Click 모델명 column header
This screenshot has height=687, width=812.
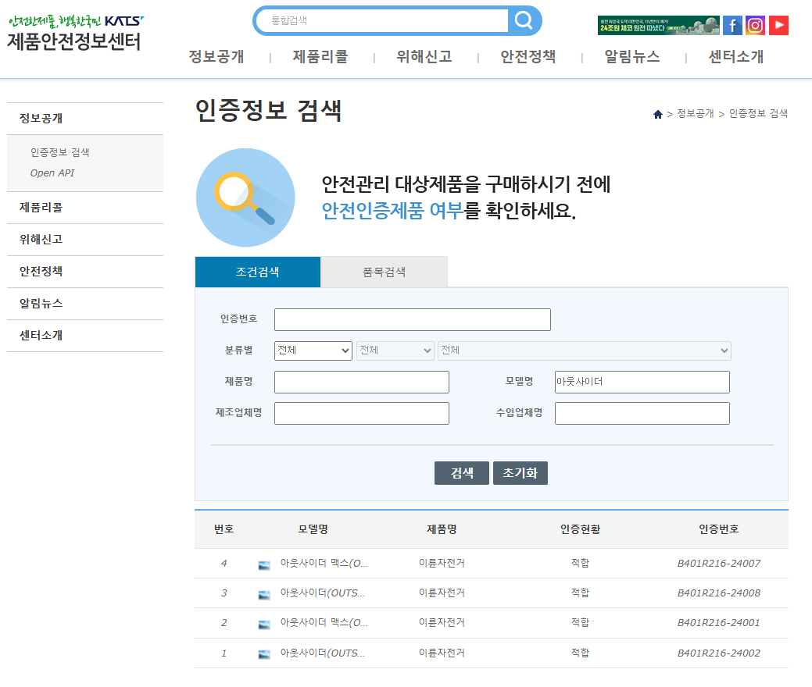(313, 529)
